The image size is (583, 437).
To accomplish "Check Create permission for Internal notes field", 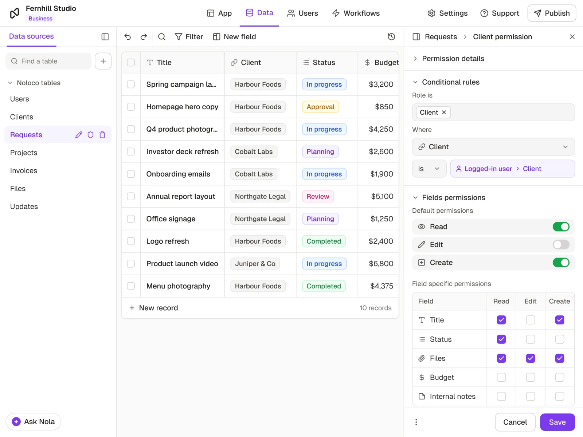I will pyautogui.click(x=560, y=396).
